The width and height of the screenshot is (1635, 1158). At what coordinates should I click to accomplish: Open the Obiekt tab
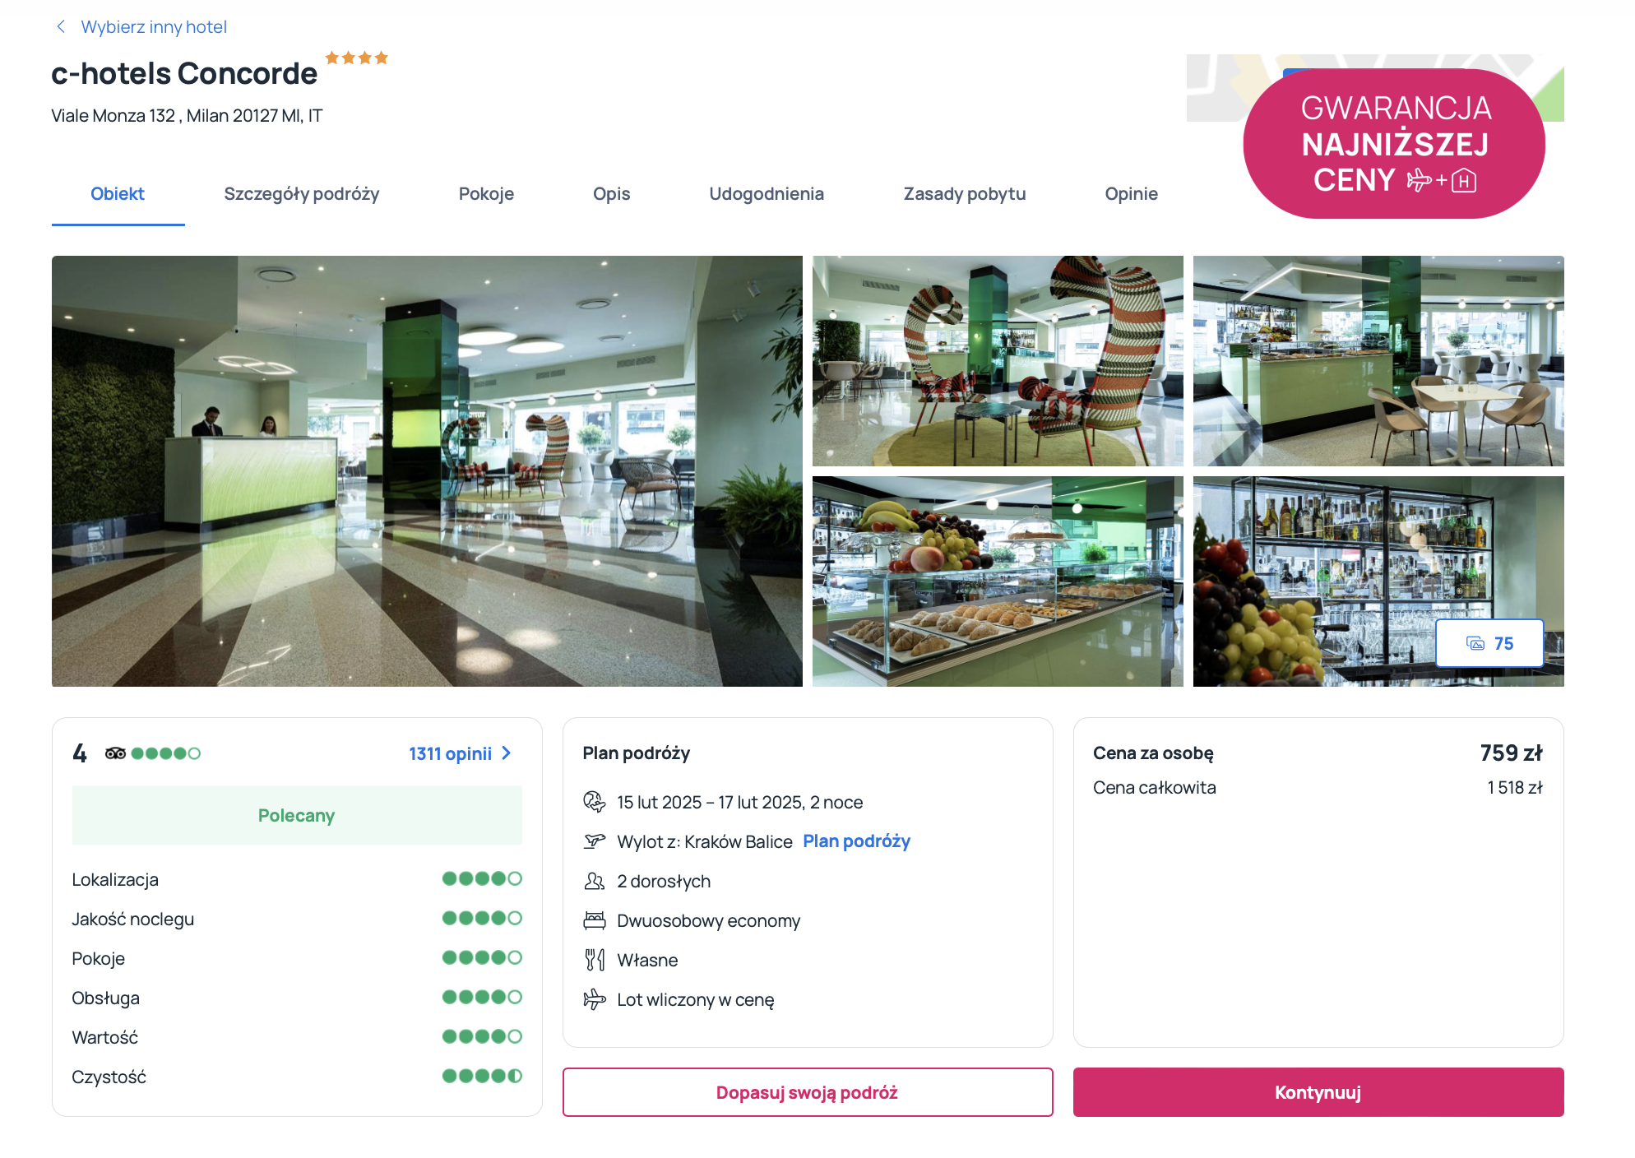(118, 194)
